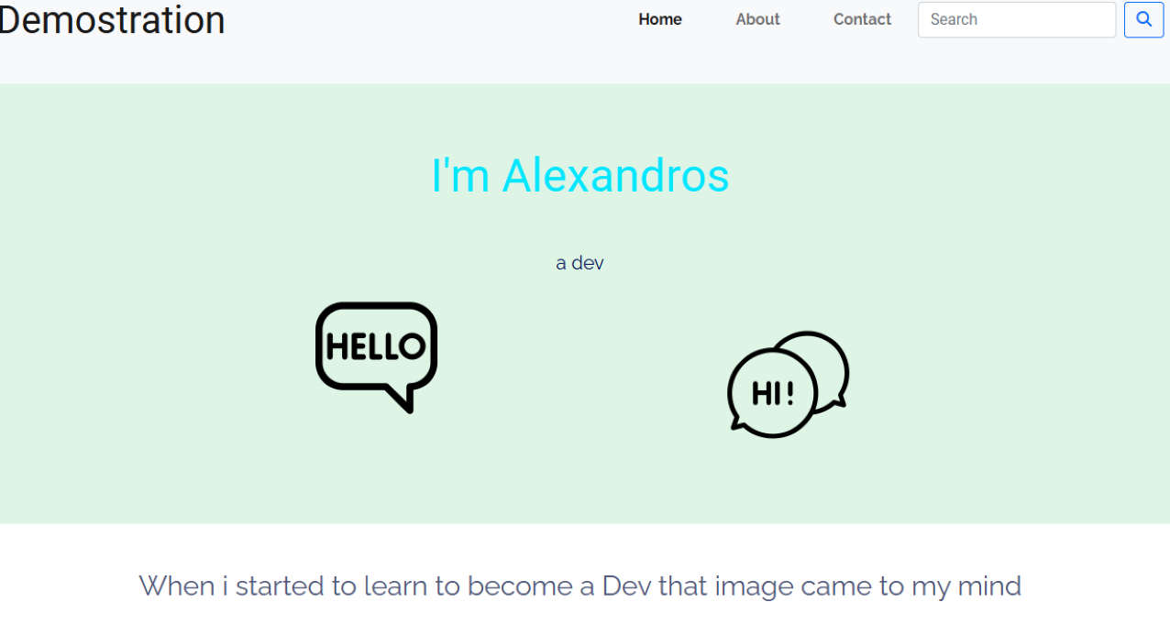Click the Demostration brand title
Viewport: 1170px width, 624px height.
pos(112,20)
